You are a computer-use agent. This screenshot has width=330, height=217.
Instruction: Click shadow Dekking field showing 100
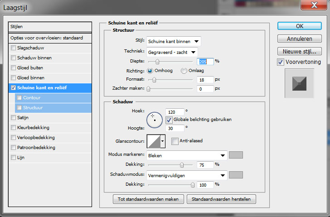pyautogui.click(x=205, y=185)
